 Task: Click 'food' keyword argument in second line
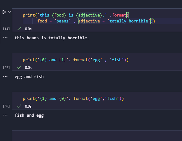point(42,21)
